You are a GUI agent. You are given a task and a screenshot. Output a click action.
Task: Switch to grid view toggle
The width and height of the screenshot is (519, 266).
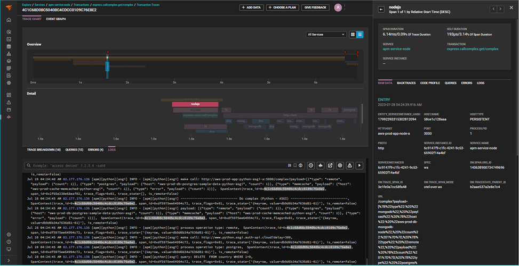click(x=353, y=35)
